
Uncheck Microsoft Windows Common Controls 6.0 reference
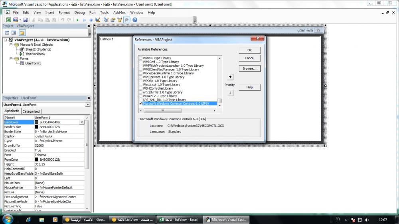pos(140,103)
